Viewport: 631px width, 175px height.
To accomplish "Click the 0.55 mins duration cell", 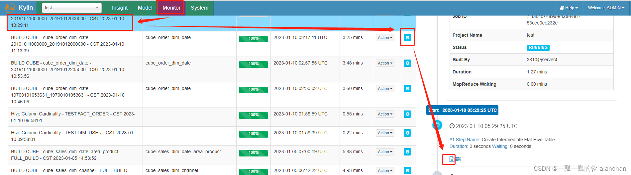I will click(353, 114).
